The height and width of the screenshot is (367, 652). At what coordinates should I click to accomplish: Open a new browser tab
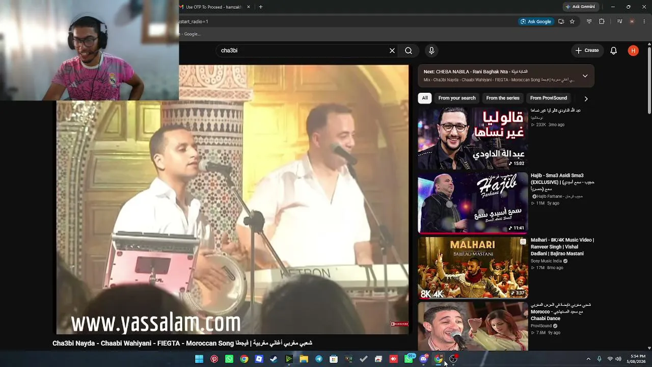[261, 7]
